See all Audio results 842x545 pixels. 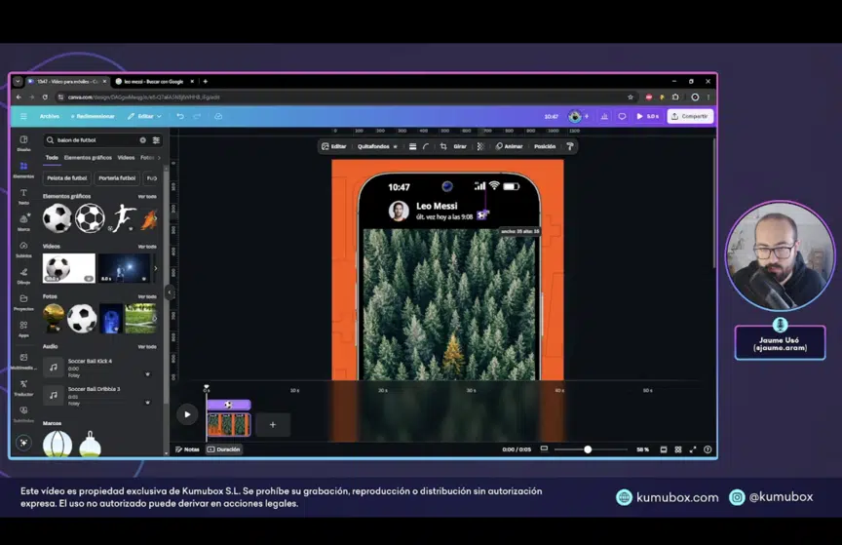tap(147, 347)
